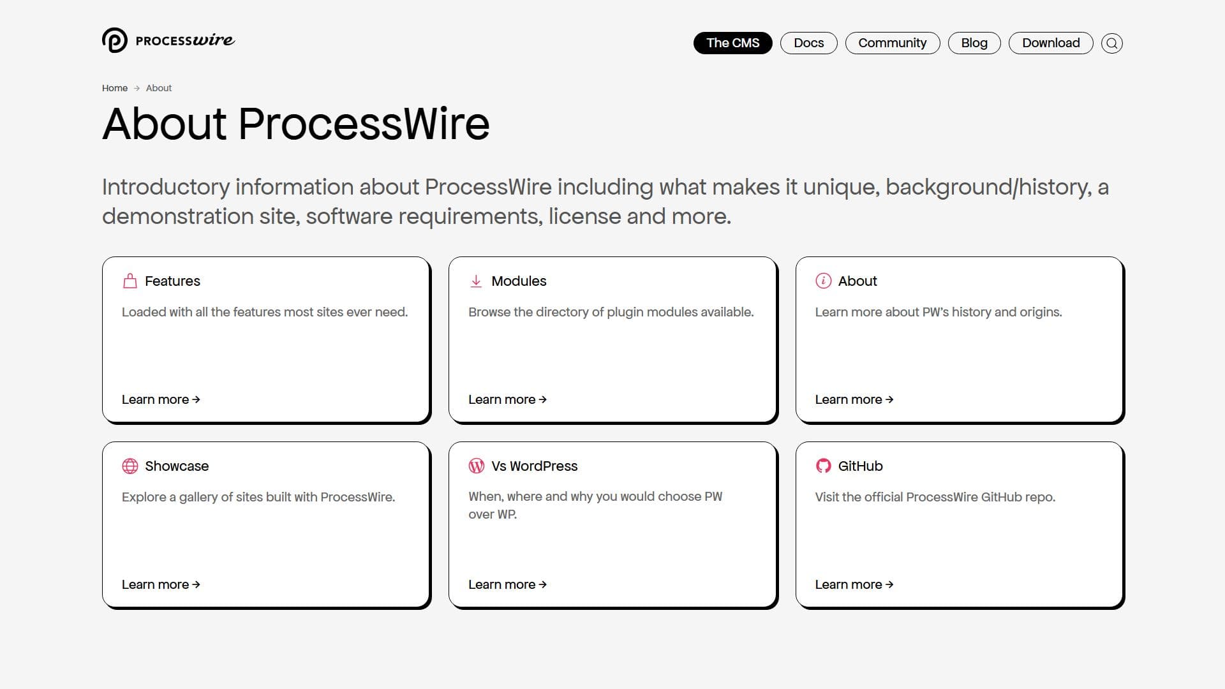Click breadcrumb arrow between Home and About
Screen dimensions: 1225x689
point(137,88)
